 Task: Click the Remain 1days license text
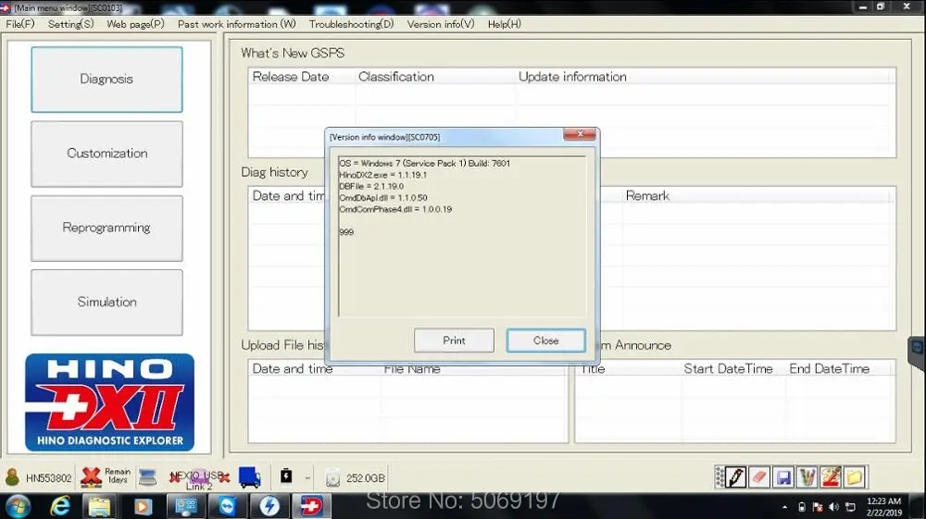coord(118,476)
